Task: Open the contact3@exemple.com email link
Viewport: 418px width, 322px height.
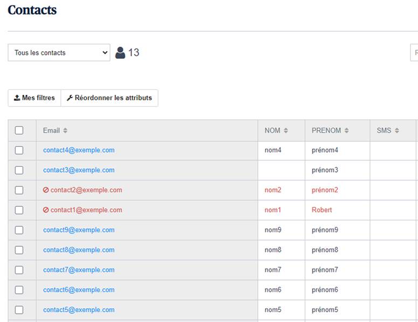Action: (79, 170)
